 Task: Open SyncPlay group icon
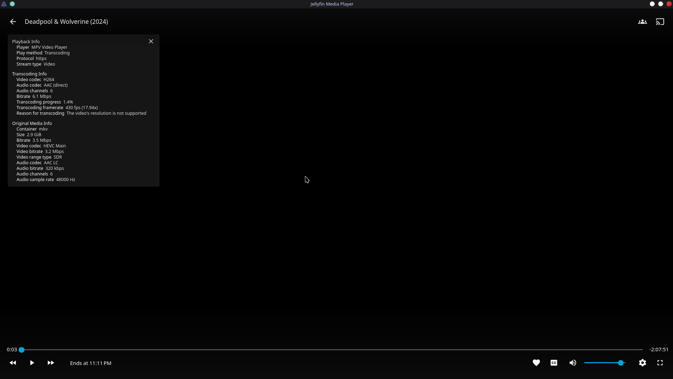coord(642,22)
